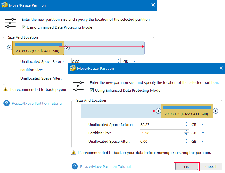Close the front Move/Resize Partition dialog

click(x=221, y=68)
